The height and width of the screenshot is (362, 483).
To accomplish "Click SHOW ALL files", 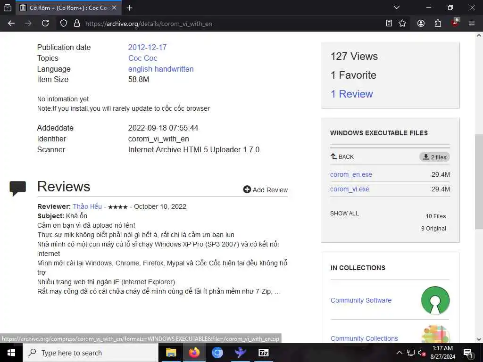I will pos(344,214).
